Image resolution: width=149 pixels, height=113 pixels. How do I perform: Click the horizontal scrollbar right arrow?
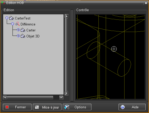(x=61, y=97)
